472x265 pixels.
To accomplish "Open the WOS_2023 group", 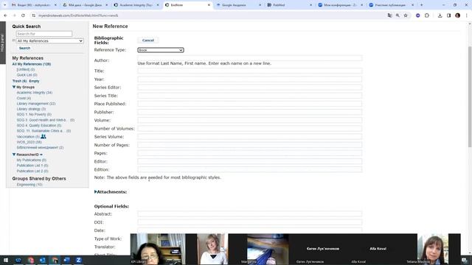I will (x=29, y=142).
